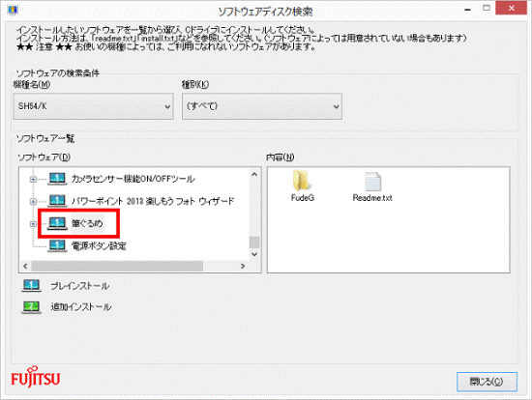
Task: Click the 機種名(M) label
Action: click(32, 84)
